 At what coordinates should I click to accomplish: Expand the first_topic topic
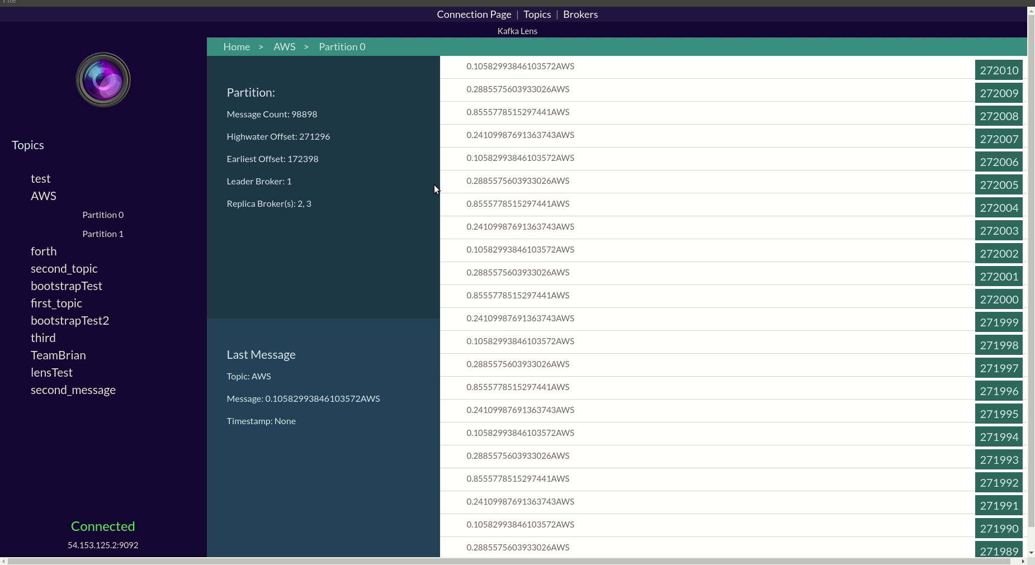tap(56, 303)
